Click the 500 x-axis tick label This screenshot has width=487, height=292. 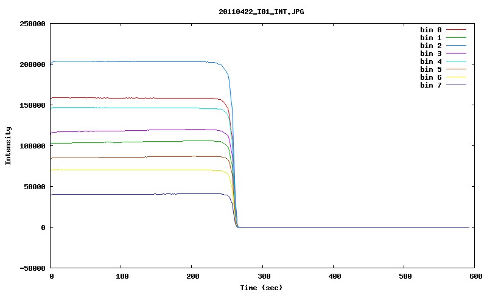tap(405, 276)
